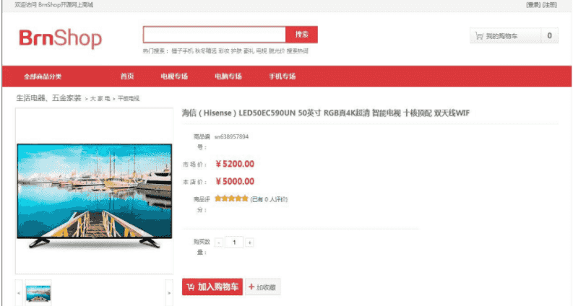Click the product title 海信 Hisense LED50EC590UN
Viewport: 586px width, 306px height.
tap(325, 113)
